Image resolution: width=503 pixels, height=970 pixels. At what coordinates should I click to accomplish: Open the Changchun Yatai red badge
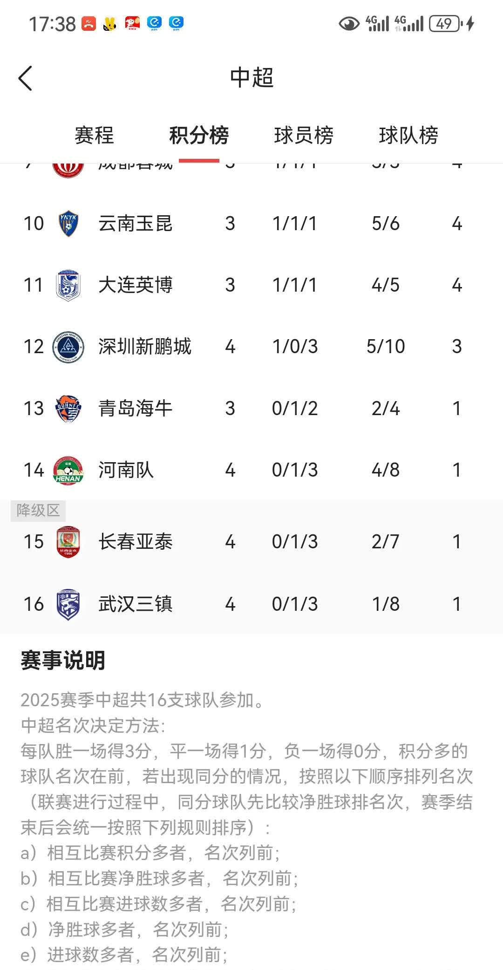pyautogui.click(x=68, y=542)
